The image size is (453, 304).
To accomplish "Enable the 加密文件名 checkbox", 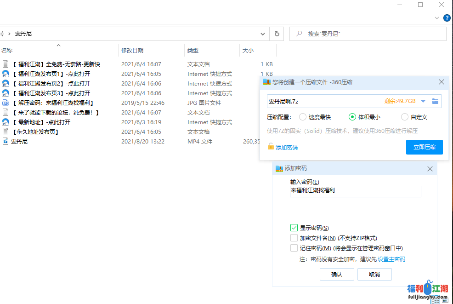I will pos(294,238).
